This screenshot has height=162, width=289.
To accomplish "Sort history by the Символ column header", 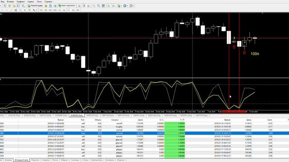I will point(115,120).
